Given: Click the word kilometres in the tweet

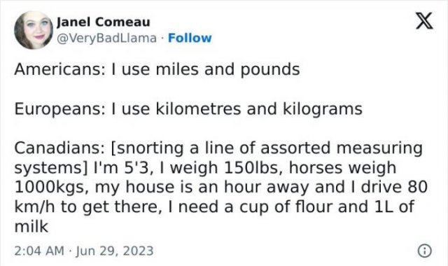Looking at the screenshot, I should [198, 109].
